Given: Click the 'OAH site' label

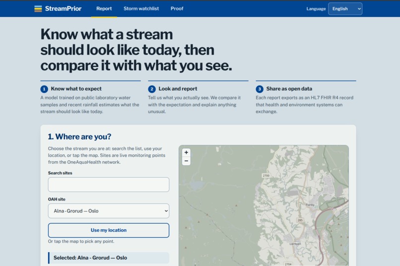Looking at the screenshot, I should coord(57,199).
